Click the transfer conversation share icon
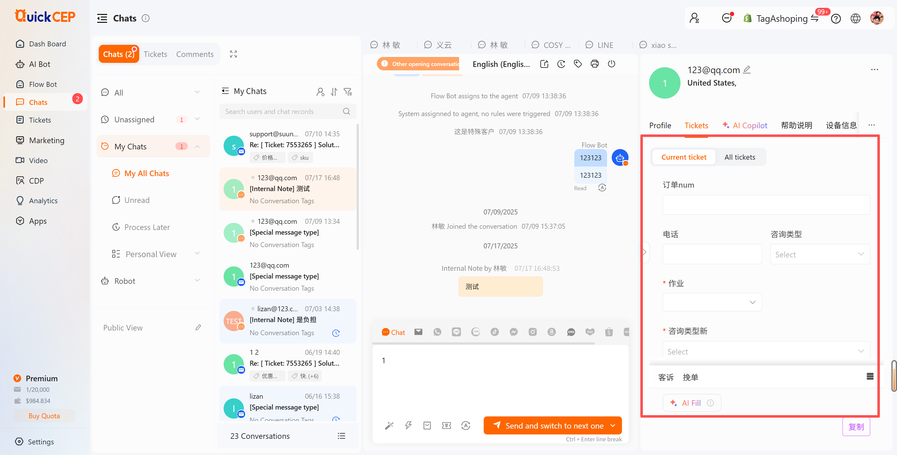Viewport: 897px width, 455px height. click(x=544, y=64)
